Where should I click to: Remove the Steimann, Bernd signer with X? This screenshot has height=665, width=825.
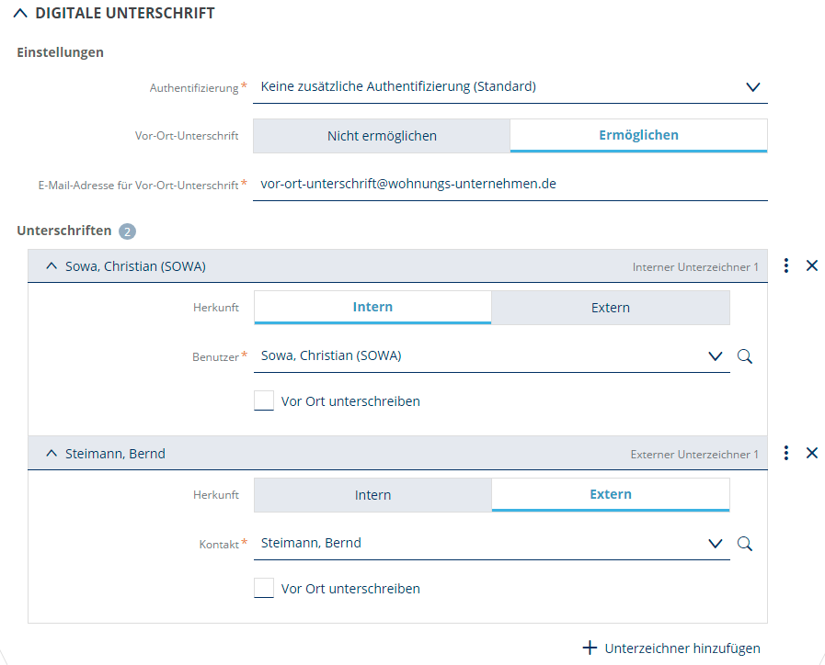click(x=812, y=453)
